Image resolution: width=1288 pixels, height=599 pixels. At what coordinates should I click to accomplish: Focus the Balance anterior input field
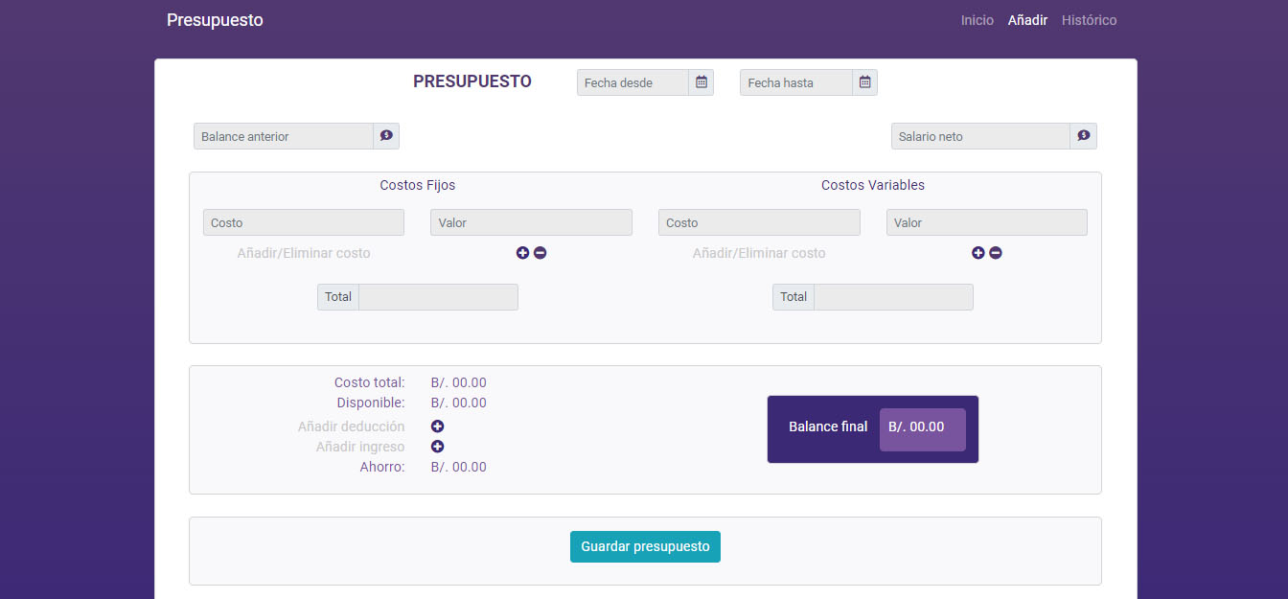(283, 136)
